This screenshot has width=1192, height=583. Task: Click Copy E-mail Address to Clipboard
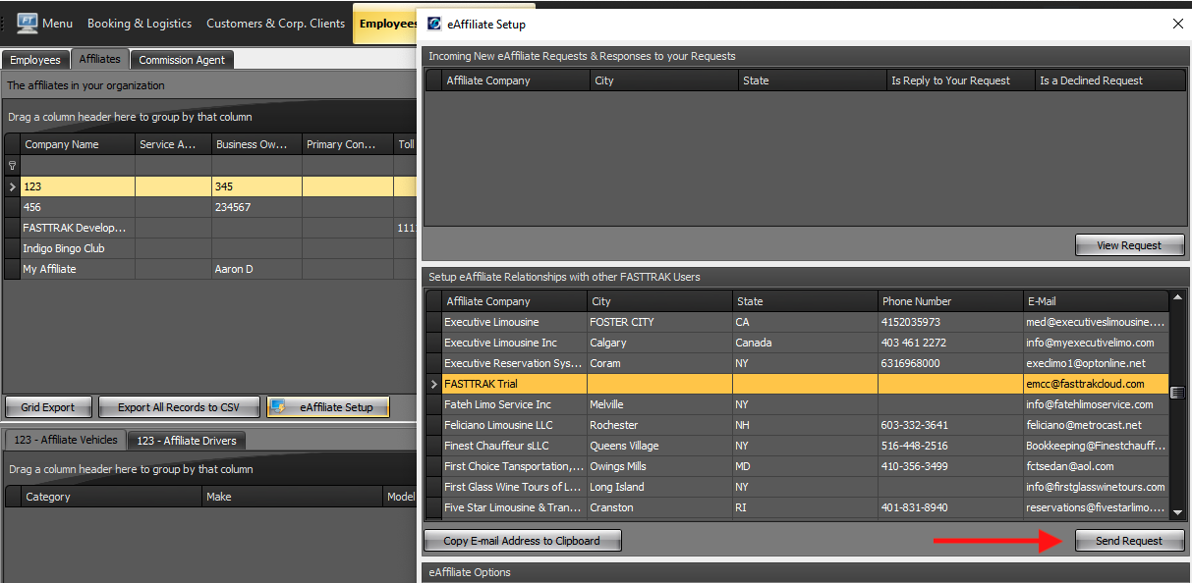click(522, 541)
